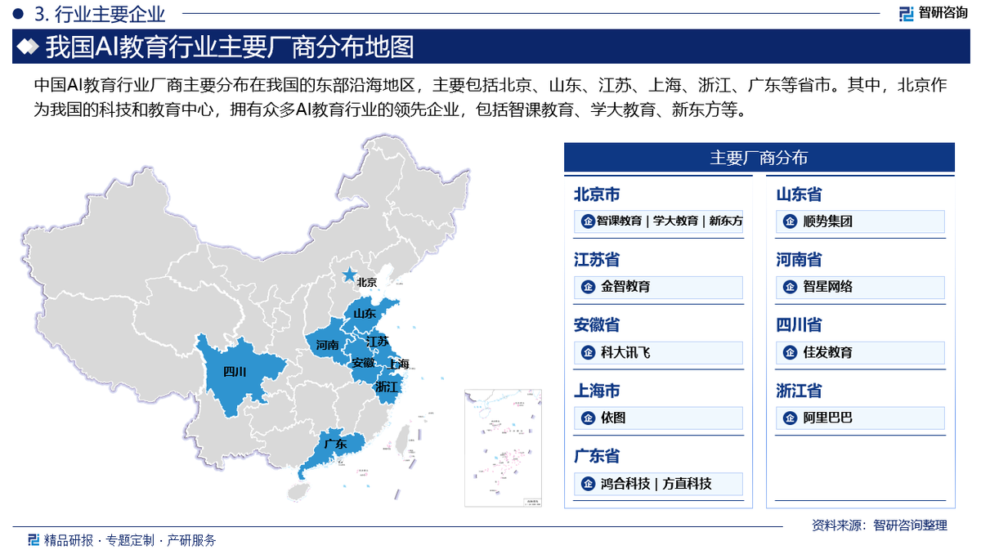Click the 江苏 label on the map
The width and height of the screenshot is (981, 550).
click(377, 341)
